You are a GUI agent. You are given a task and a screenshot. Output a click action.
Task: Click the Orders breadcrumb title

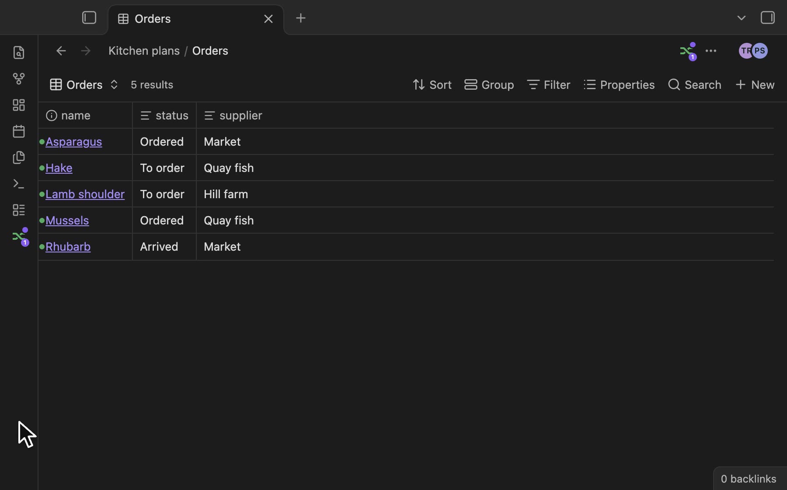(210, 51)
